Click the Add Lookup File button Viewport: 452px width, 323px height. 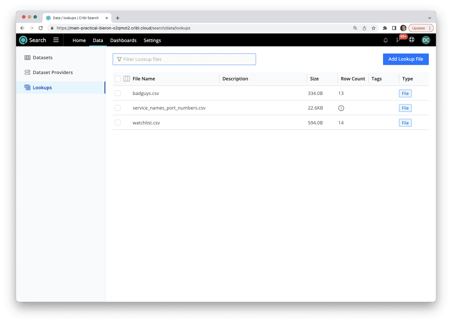(406, 59)
